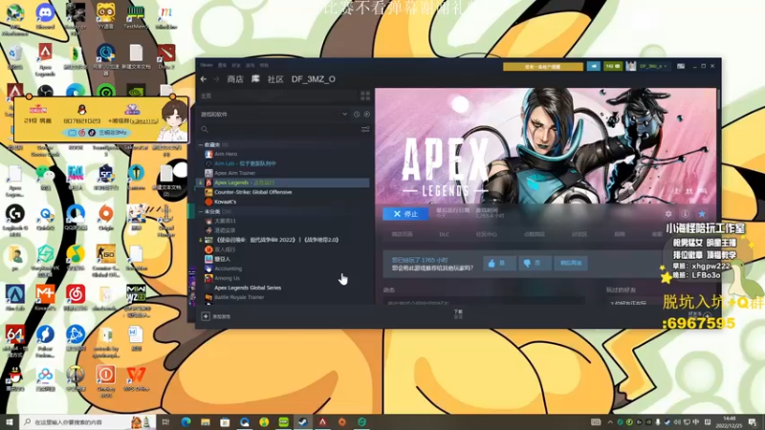Open the 社区中心 community hub tab

tap(487, 234)
